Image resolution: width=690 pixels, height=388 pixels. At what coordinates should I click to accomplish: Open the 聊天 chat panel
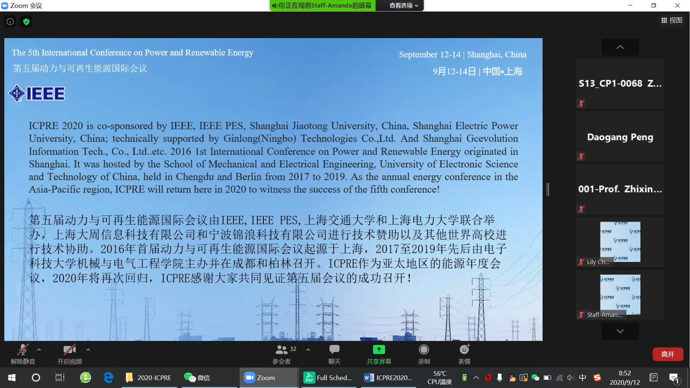pos(335,354)
